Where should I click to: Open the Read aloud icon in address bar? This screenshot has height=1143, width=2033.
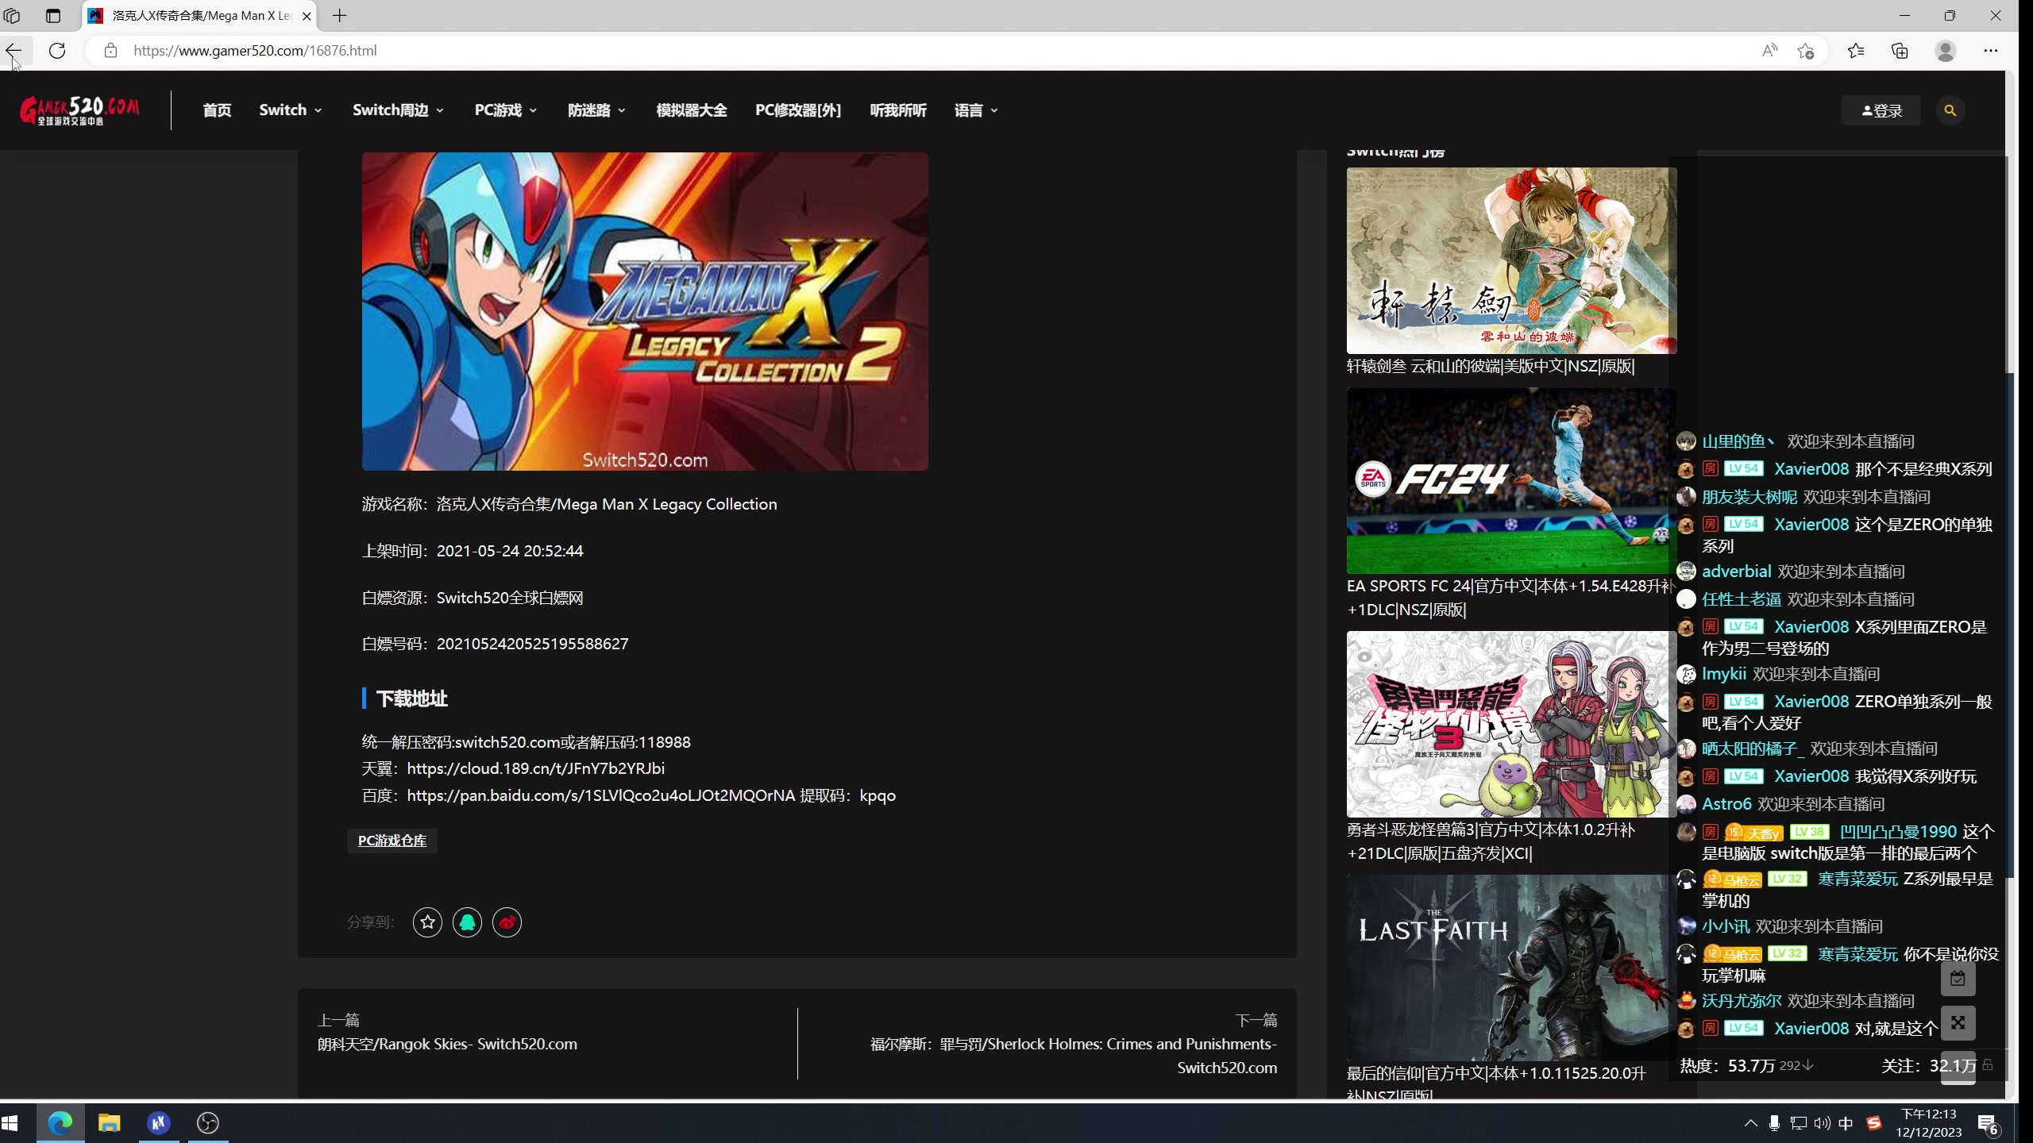pos(1769,51)
